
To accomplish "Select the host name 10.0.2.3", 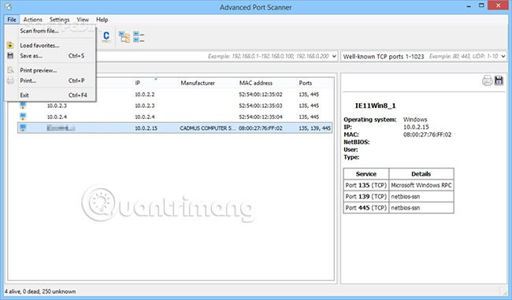I will [57, 106].
